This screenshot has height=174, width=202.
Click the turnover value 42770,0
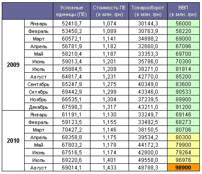(148, 76)
